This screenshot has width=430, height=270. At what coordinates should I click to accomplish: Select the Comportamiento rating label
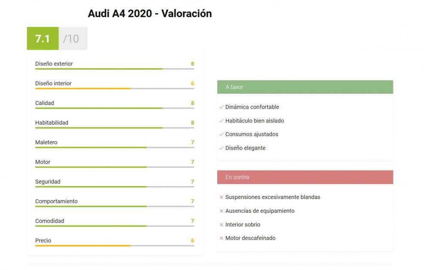pos(56,201)
